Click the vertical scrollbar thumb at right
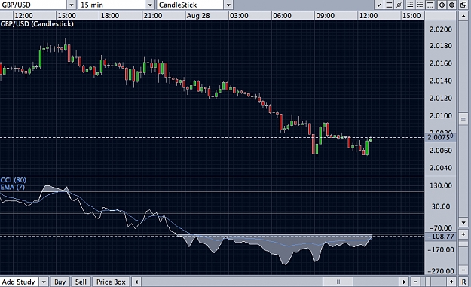This screenshot has width=471, height=287. tap(463, 119)
